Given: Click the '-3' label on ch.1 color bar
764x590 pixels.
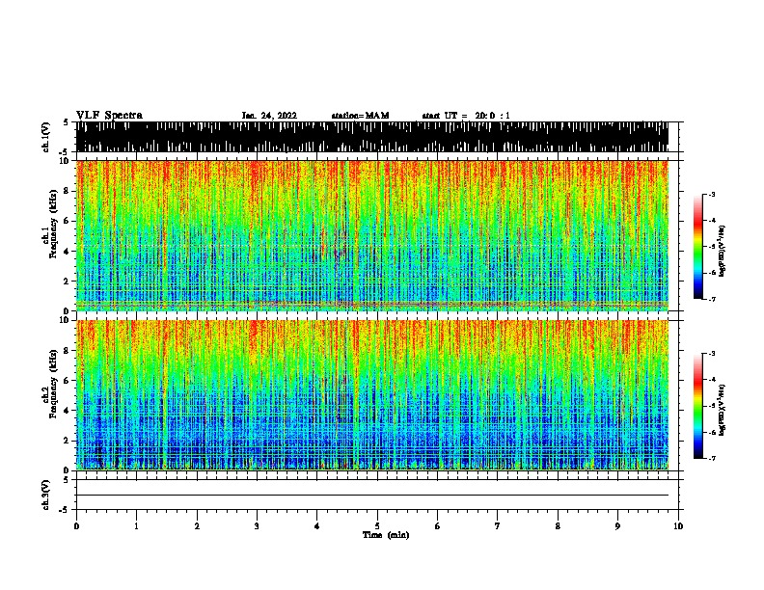Looking at the screenshot, I should click(x=711, y=195).
